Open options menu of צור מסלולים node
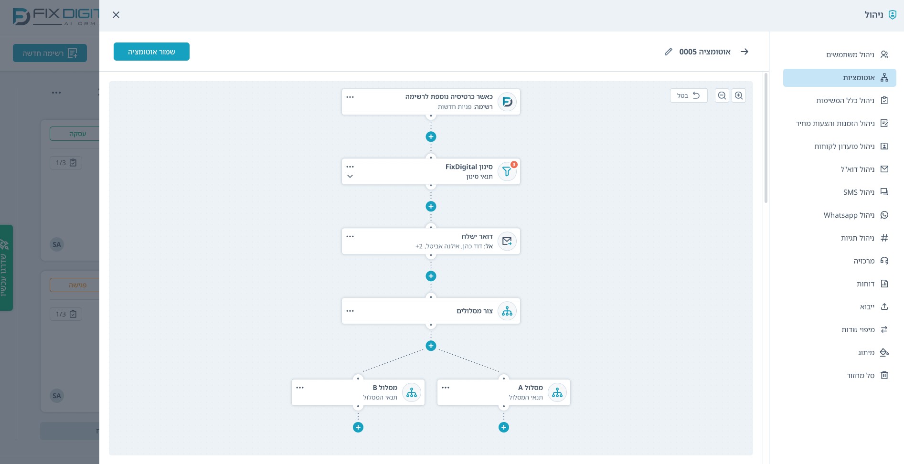 coord(350,311)
